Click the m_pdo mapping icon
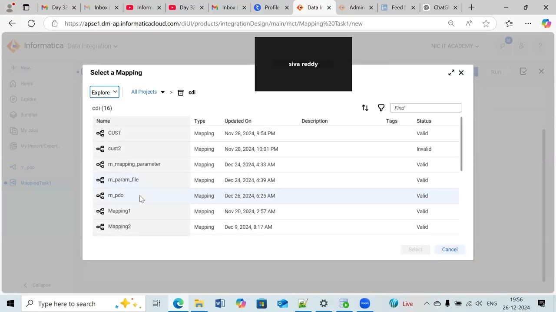556x312 pixels. pyautogui.click(x=100, y=196)
